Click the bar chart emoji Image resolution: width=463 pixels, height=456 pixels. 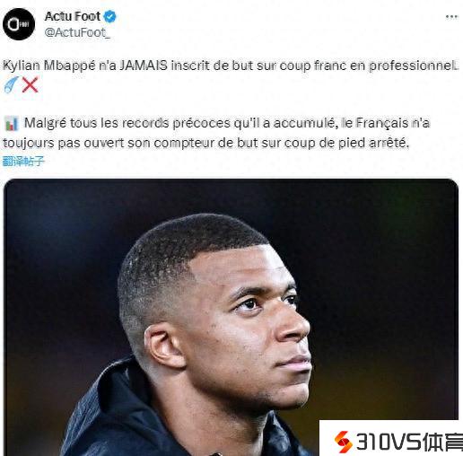coord(12,124)
